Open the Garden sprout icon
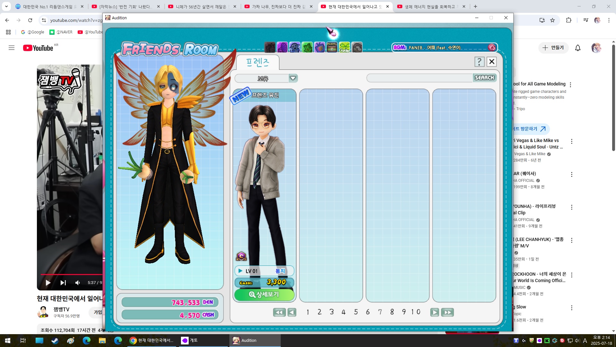Image resolution: width=616 pixels, height=347 pixels. coord(345,48)
